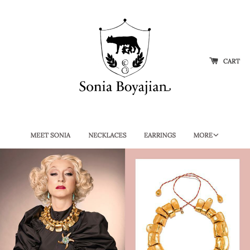
Task: Click the shield crest logo
Action: [x=125, y=48]
